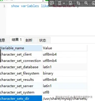Select the character_set_filesystem cell

click(x=21, y=73)
